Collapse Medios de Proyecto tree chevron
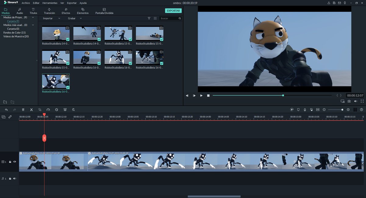The height and width of the screenshot is (198, 366). [33, 17]
